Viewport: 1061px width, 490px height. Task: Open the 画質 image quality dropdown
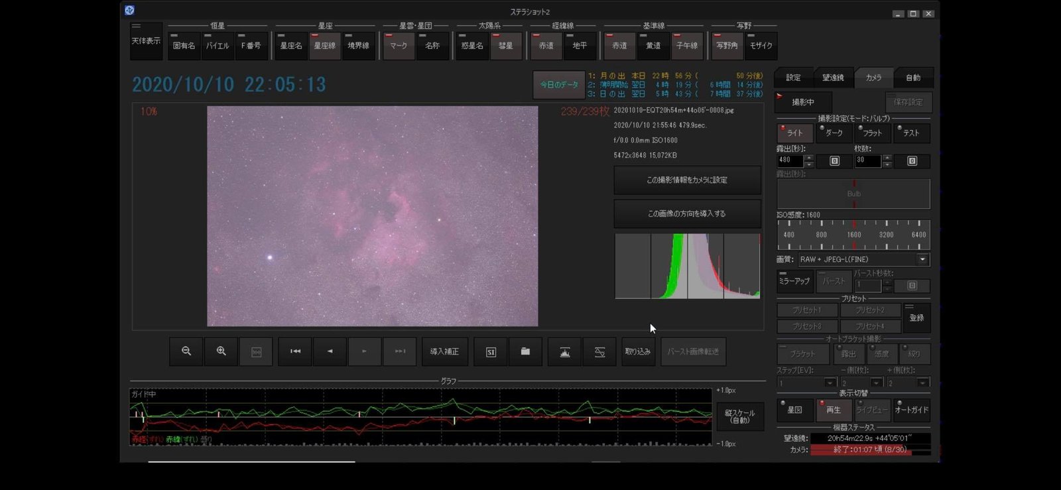click(922, 259)
